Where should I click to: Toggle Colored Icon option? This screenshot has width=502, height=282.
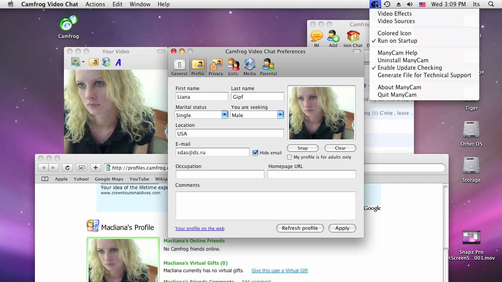[x=395, y=33]
